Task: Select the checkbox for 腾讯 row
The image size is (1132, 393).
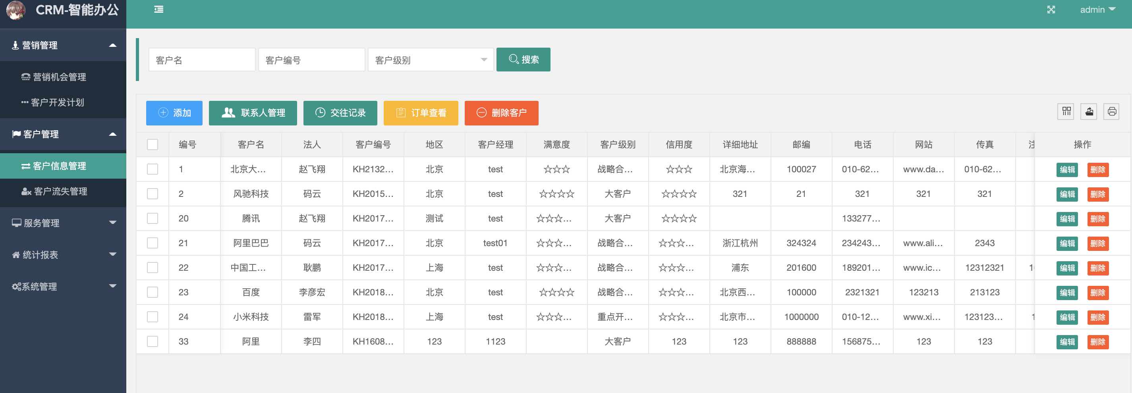Action: 153,218
